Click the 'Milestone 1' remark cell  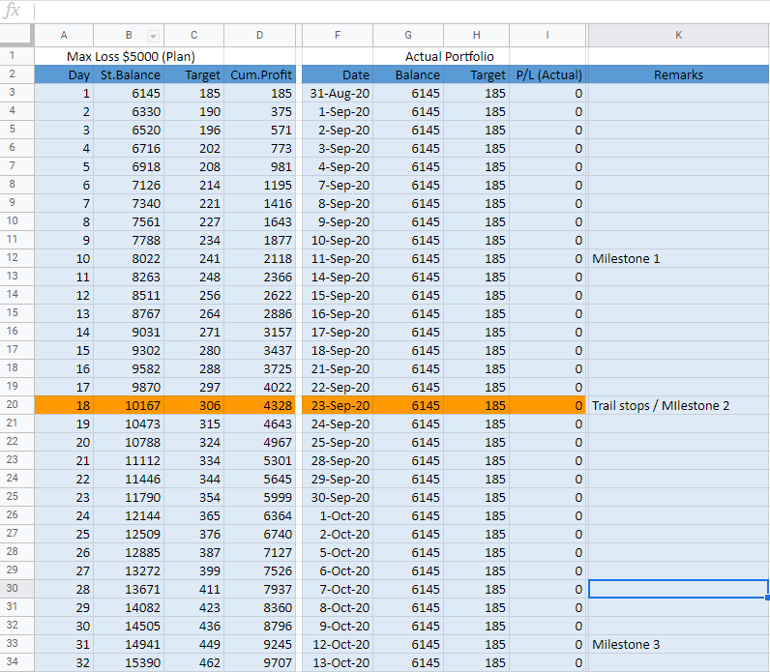click(679, 259)
